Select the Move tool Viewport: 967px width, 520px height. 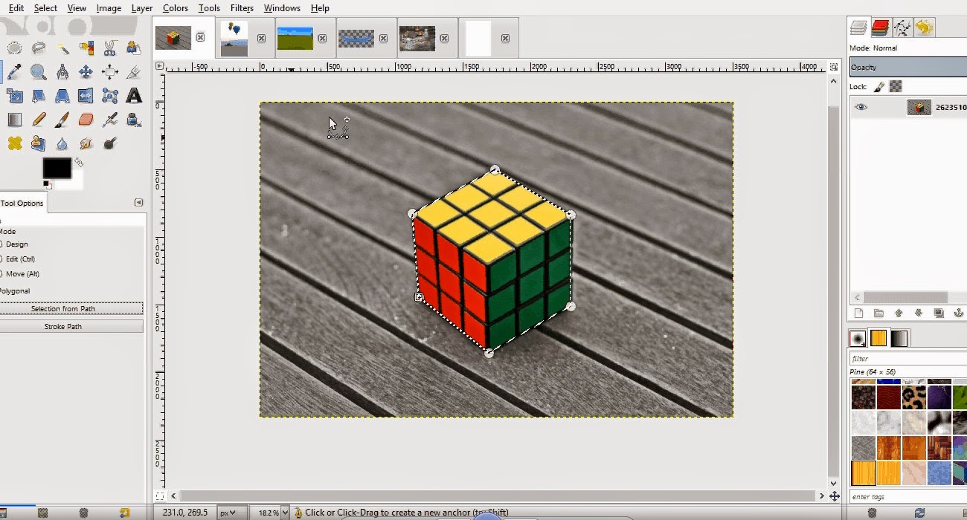[x=87, y=71]
